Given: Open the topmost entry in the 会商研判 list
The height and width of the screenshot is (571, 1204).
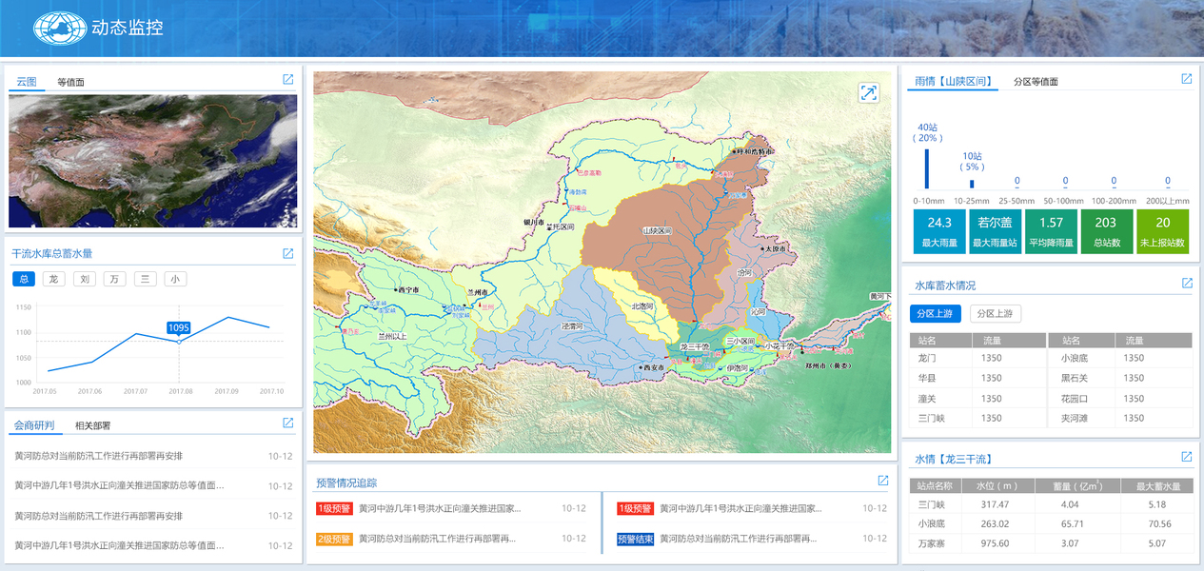Looking at the screenshot, I should (x=153, y=456).
